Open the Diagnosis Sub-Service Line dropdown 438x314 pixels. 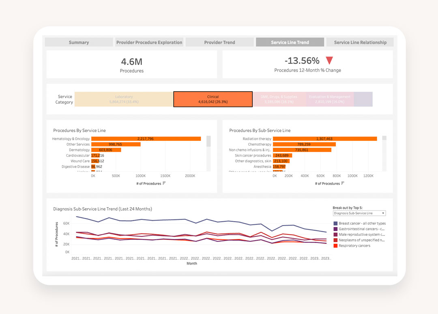pos(359,213)
